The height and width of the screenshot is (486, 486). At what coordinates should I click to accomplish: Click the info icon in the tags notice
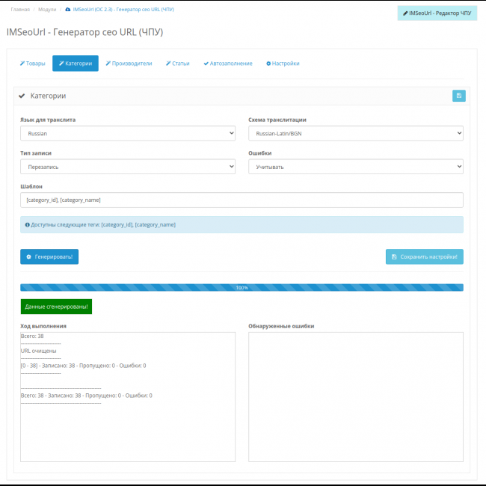28,224
